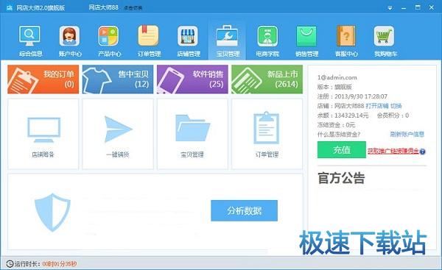
Task: Click balance 134329.14元 text
Action: click(x=351, y=116)
